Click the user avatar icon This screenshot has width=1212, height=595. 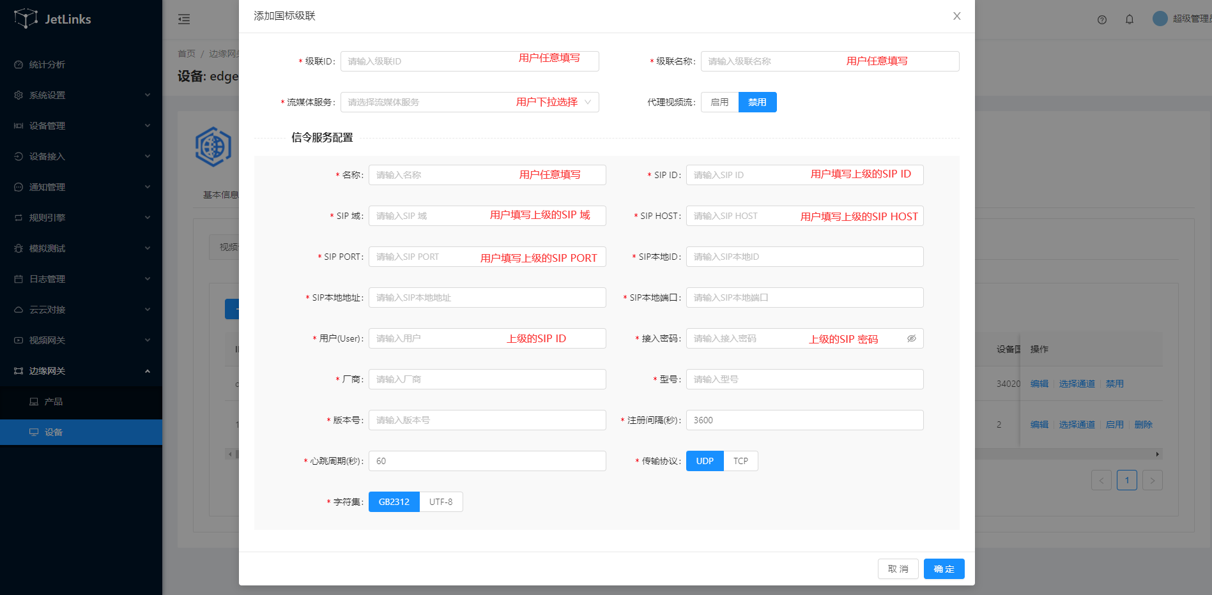pyautogui.click(x=1160, y=19)
